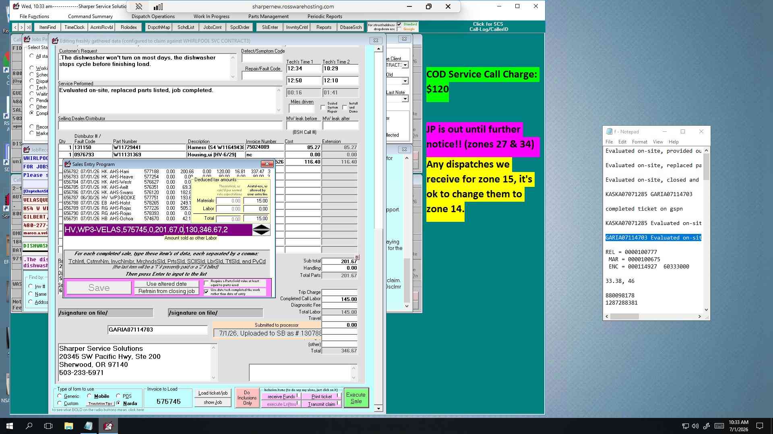773x434 pixels.
Task: Open the Last Note dropdown
Action: click(x=405, y=99)
